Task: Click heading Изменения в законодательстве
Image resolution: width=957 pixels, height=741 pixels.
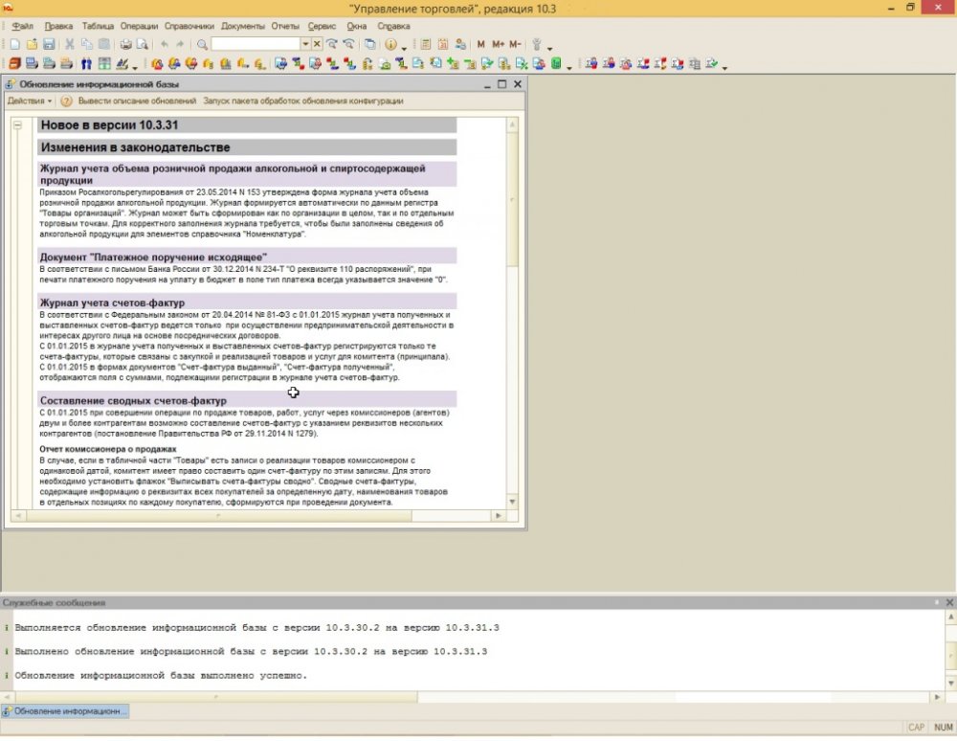Action: (136, 147)
